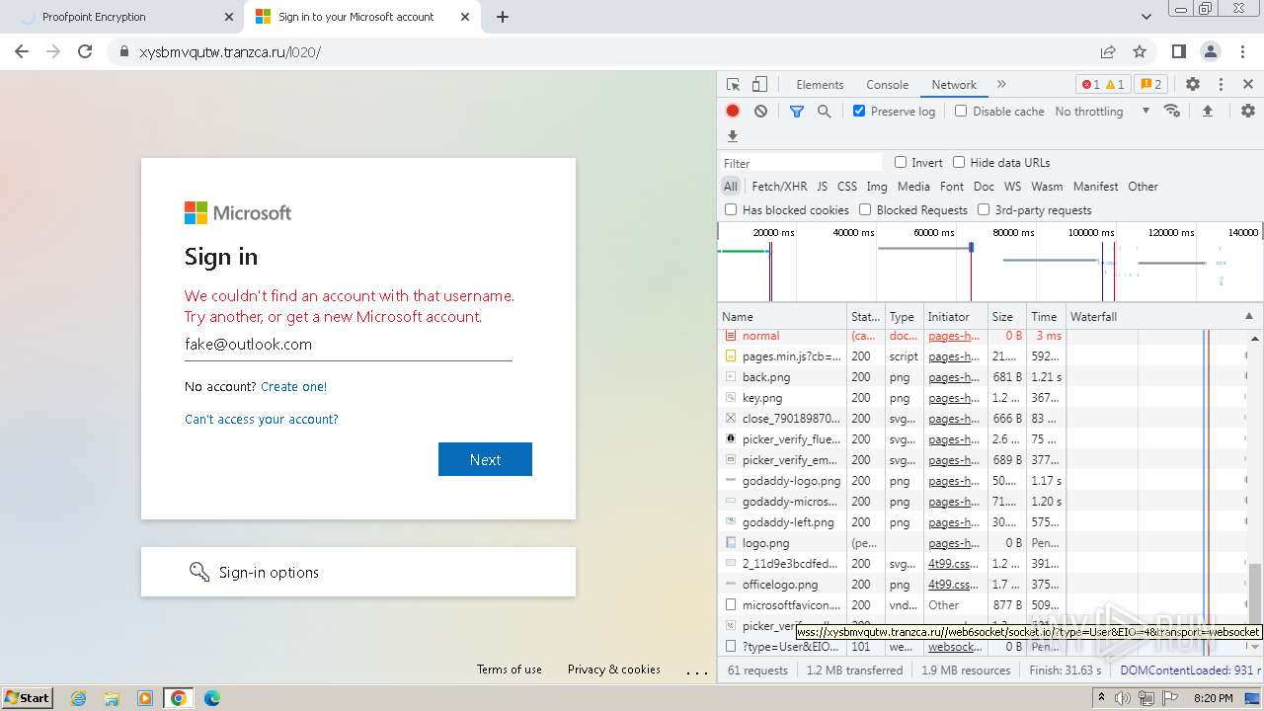Open the No throttling dropdown
Screen dimensions: 1264x711
click(x=1102, y=112)
